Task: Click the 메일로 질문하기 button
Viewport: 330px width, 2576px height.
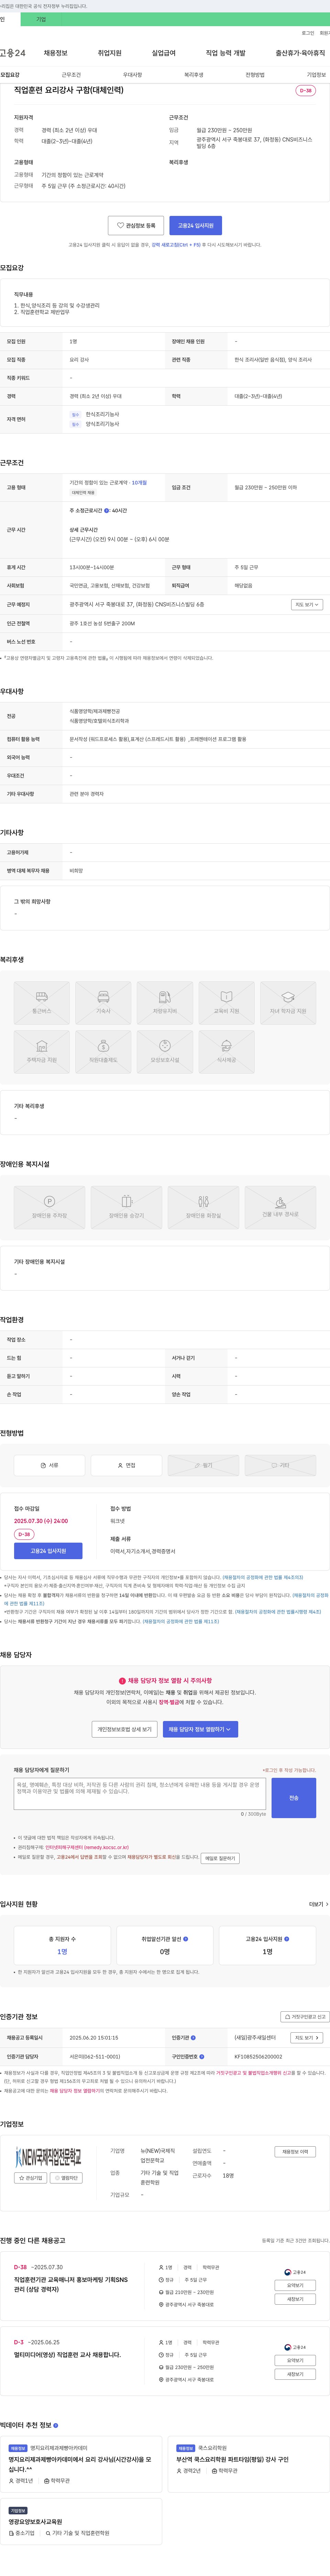Action: coord(220,1858)
